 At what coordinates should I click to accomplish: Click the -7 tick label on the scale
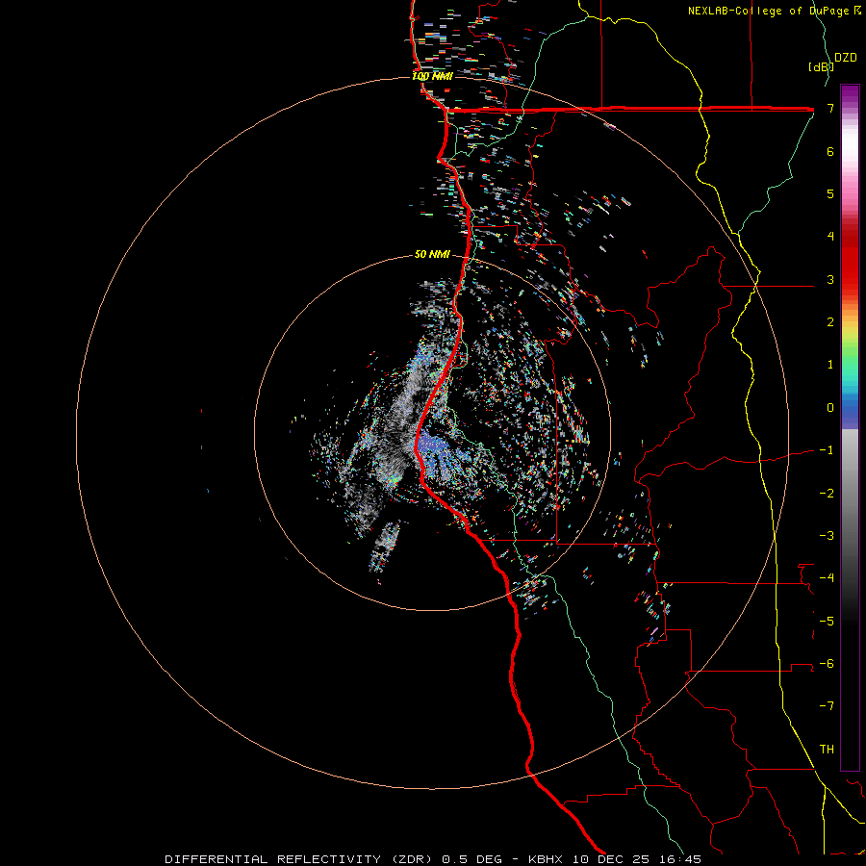pyautogui.click(x=827, y=706)
